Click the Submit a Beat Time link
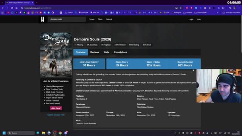 point(56,115)
